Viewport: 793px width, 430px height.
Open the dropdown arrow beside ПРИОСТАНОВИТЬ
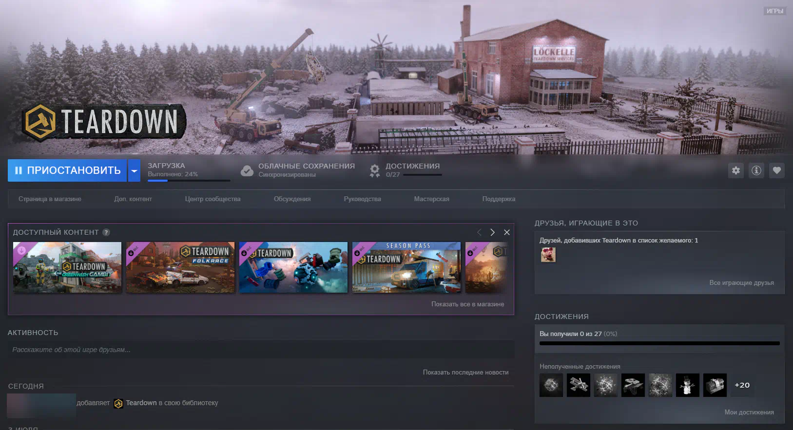134,170
